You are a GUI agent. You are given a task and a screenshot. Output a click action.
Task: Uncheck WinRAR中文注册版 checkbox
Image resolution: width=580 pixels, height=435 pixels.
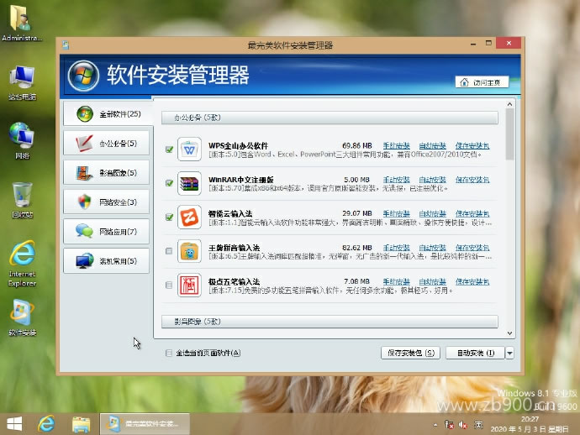[x=170, y=183]
